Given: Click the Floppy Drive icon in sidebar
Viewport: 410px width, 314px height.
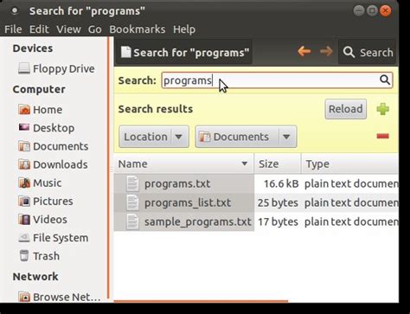Looking at the screenshot, I should tap(24, 68).
